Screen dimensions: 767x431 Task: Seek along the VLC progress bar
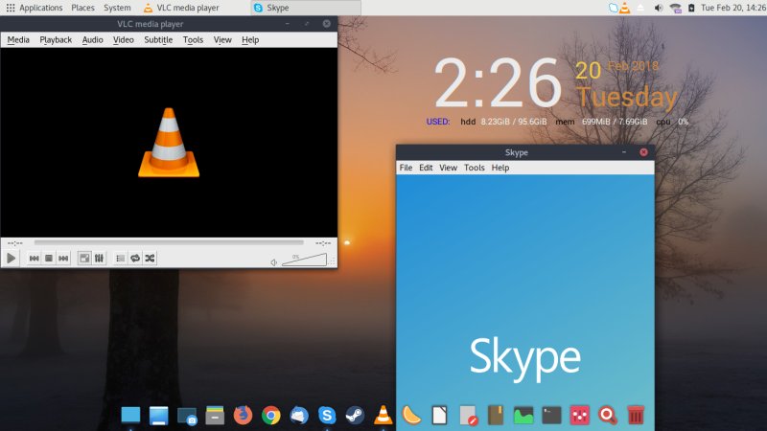coord(169,242)
